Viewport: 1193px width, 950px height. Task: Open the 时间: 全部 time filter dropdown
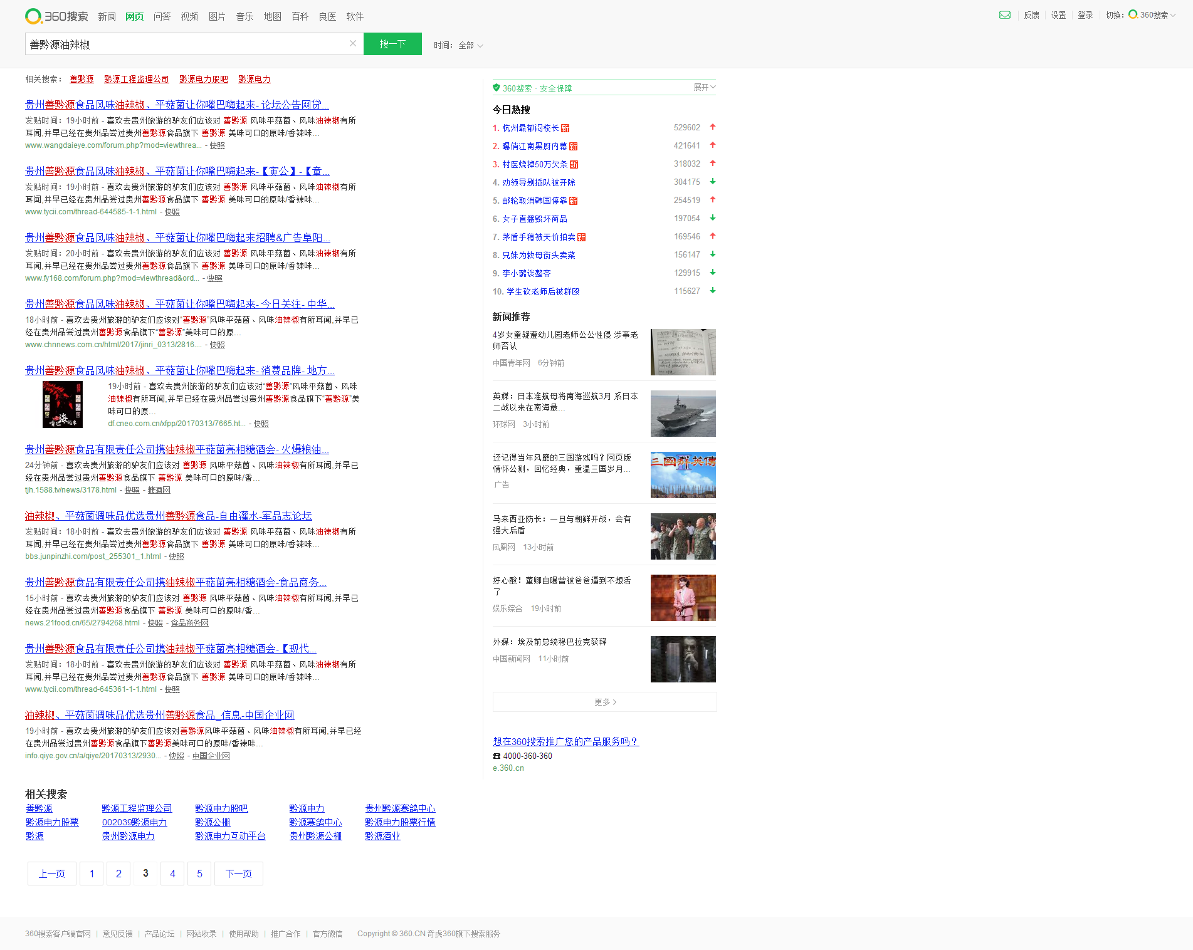pos(458,45)
